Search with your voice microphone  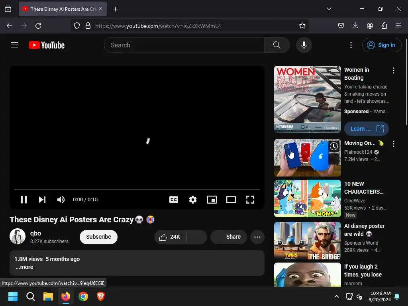(304, 45)
